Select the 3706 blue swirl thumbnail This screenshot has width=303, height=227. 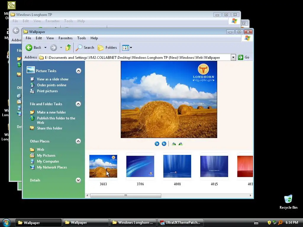140,166
